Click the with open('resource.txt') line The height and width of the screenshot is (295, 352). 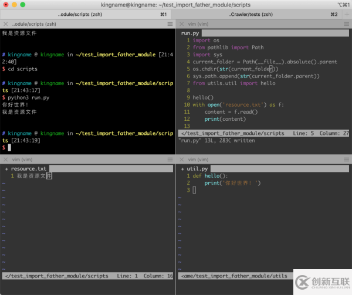tap(238, 105)
